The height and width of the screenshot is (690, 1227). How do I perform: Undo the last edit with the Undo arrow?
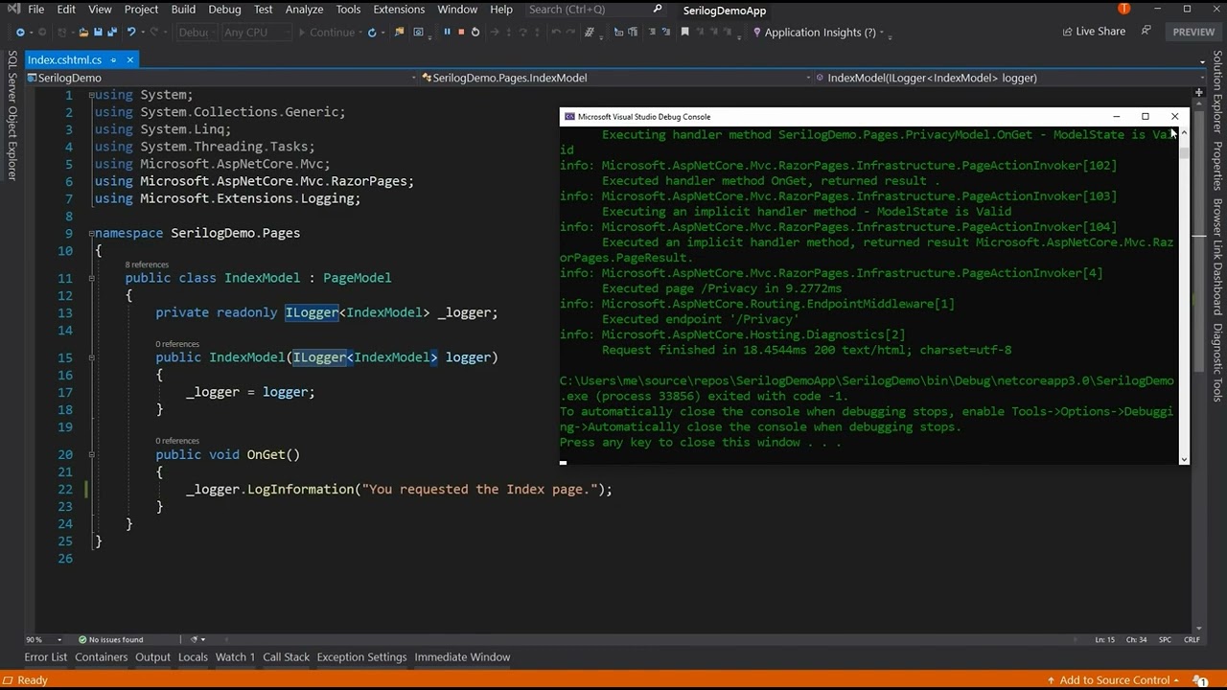pyautogui.click(x=131, y=33)
